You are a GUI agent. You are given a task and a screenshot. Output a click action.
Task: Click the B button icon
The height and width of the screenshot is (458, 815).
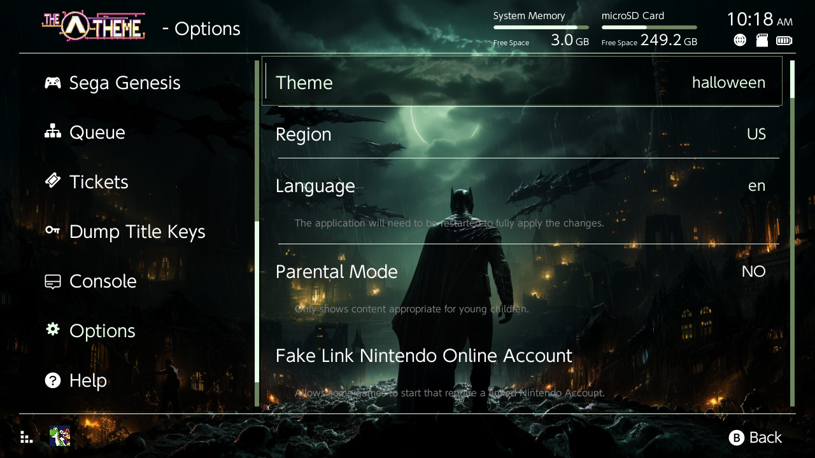pyautogui.click(x=737, y=438)
